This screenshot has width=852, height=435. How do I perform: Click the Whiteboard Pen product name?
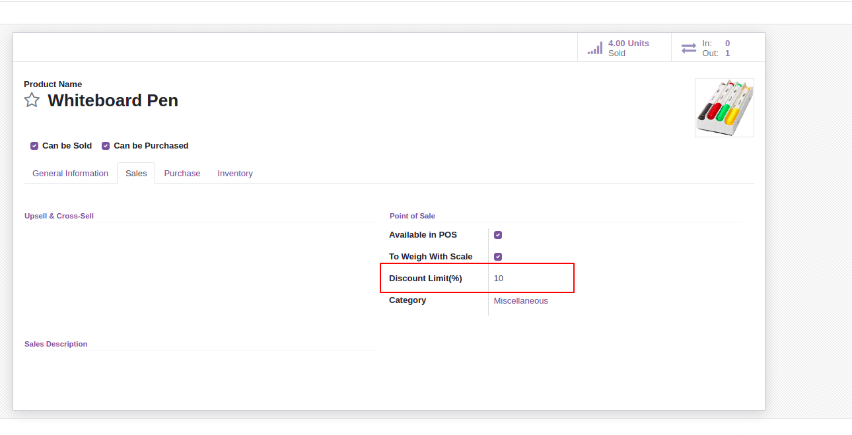[113, 100]
